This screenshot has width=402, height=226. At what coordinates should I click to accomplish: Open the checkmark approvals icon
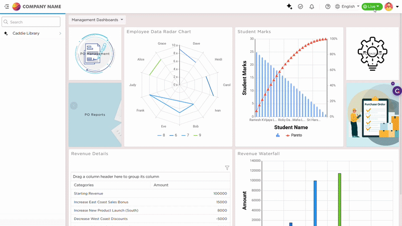tap(300, 7)
